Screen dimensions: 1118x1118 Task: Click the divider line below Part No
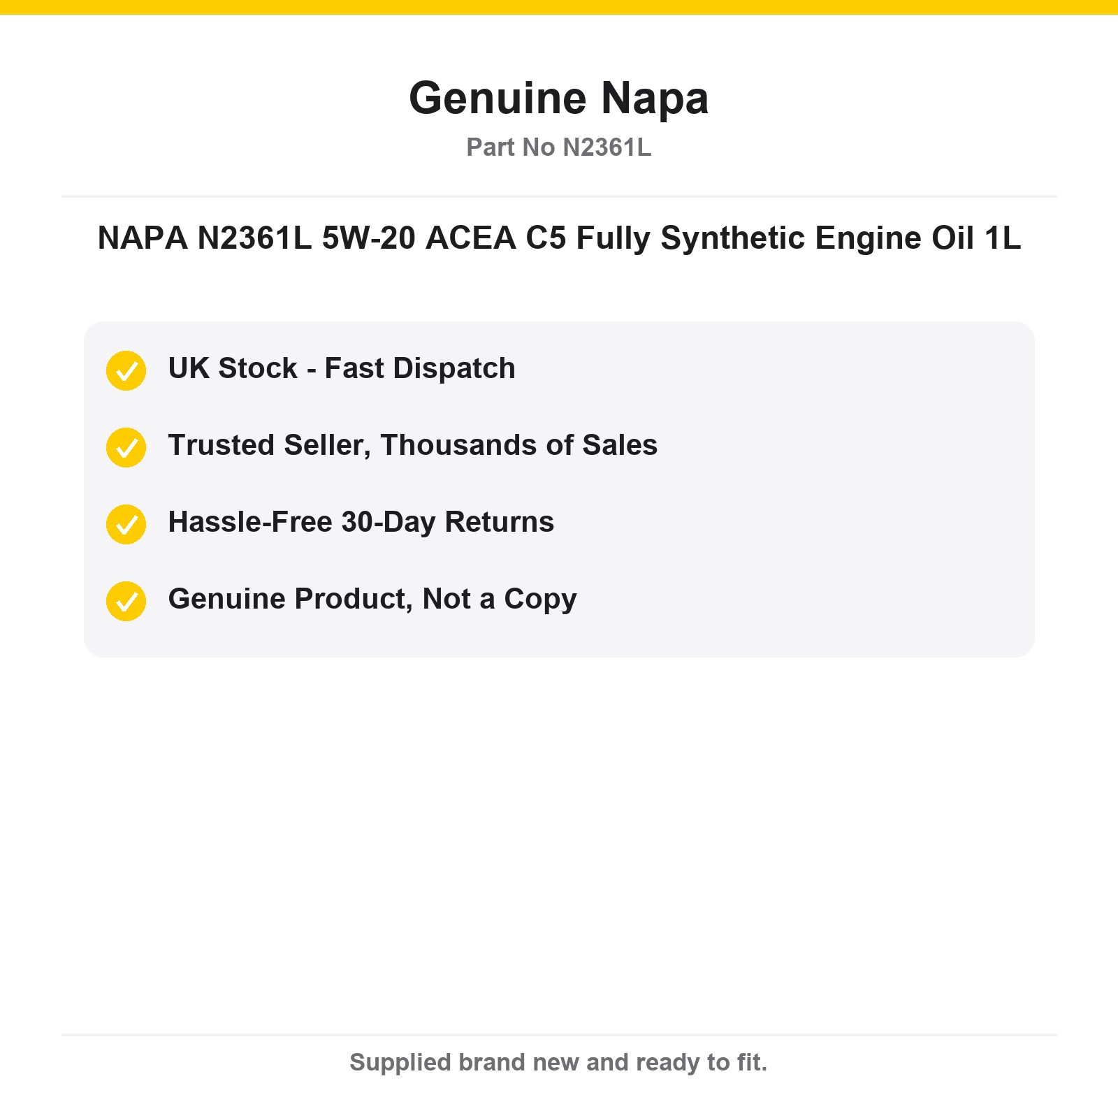[x=559, y=196]
